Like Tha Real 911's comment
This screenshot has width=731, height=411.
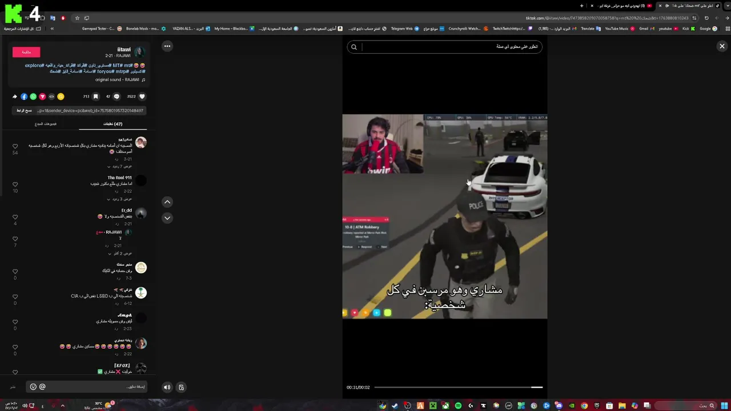(x=15, y=184)
